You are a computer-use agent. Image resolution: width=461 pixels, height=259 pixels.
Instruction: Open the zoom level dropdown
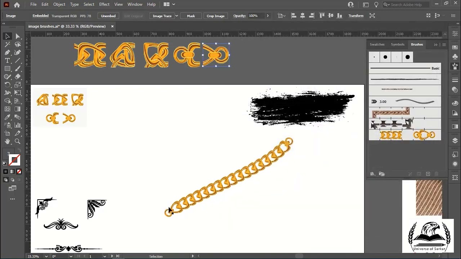pyautogui.click(x=46, y=256)
